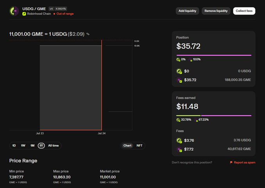This screenshot has width=265, height=188.
Task: Collect fees from the position
Action: coord(244,11)
